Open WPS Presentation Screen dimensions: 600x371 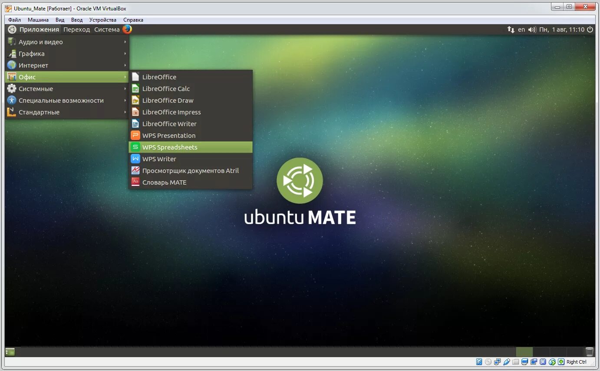(191, 136)
